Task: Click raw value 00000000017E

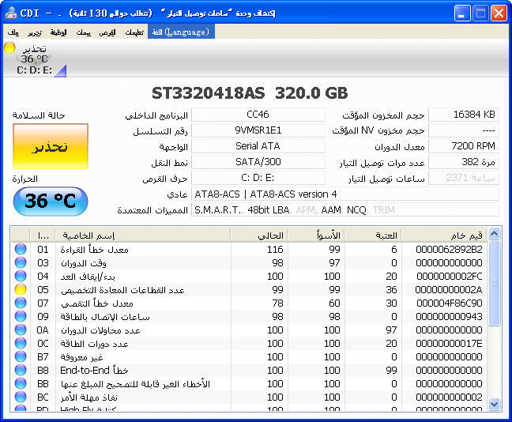Action: [449, 343]
